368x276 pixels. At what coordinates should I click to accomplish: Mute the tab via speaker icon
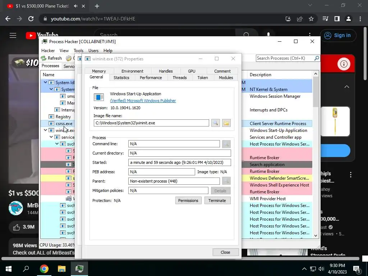[x=75, y=6]
